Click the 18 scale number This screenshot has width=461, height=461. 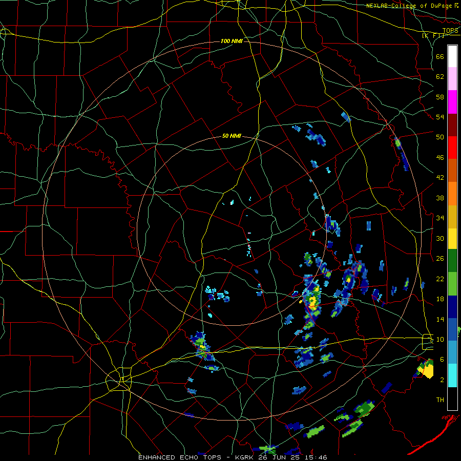[x=440, y=299]
